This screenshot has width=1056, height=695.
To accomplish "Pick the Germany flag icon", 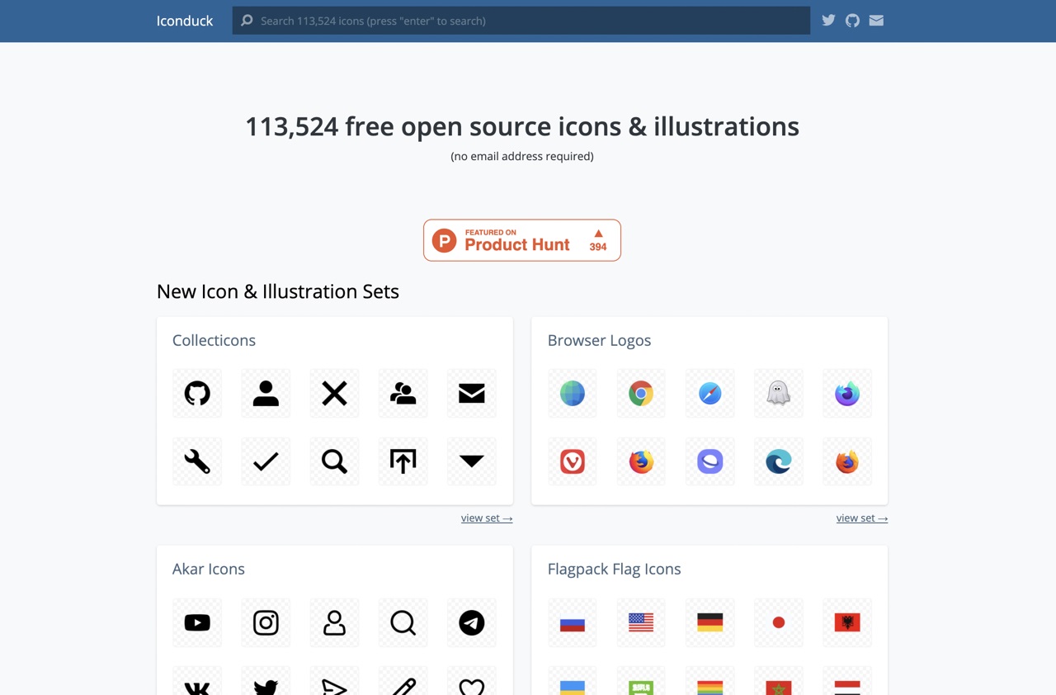I will pos(709,622).
